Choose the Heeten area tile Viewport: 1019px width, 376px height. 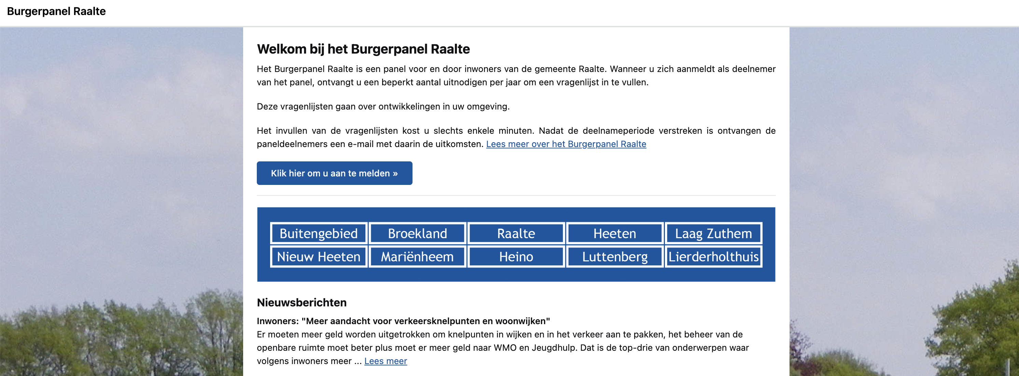coord(614,233)
